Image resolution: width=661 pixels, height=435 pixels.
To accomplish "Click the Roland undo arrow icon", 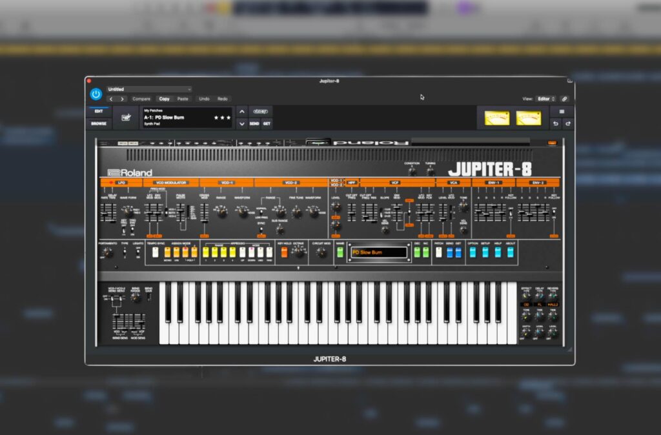I will pyautogui.click(x=556, y=123).
